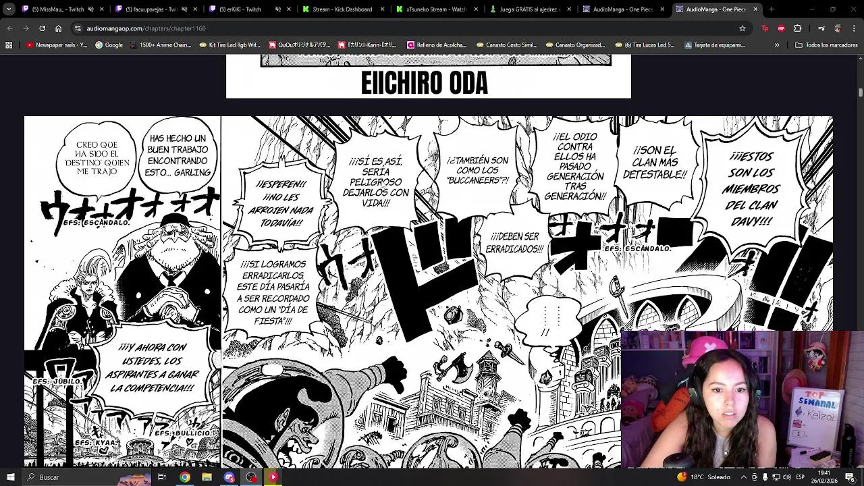Click the Eiichiro Oda title image
Screen dimensions: 864x486
click(429, 76)
